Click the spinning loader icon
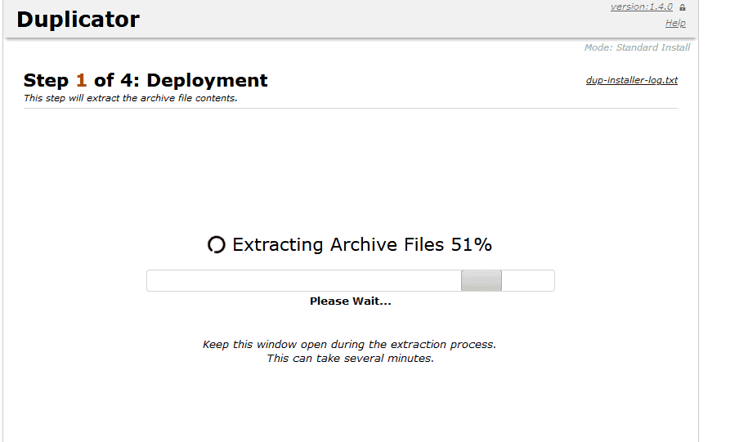This screenshot has width=739, height=442. coord(216,245)
